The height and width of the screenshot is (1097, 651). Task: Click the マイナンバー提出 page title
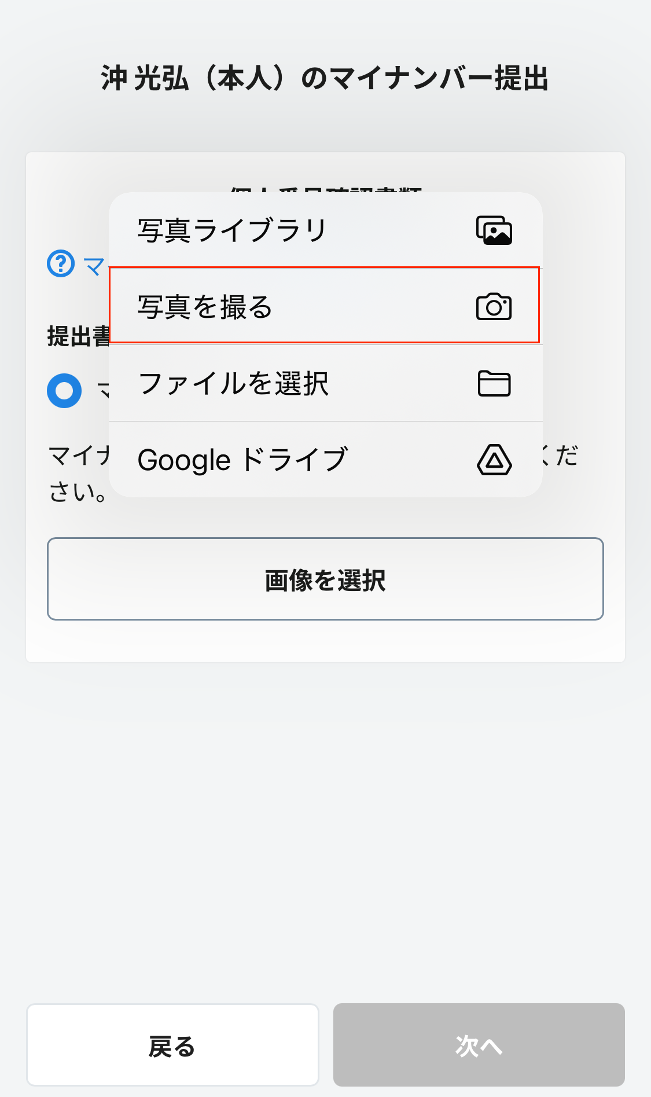coord(325,79)
